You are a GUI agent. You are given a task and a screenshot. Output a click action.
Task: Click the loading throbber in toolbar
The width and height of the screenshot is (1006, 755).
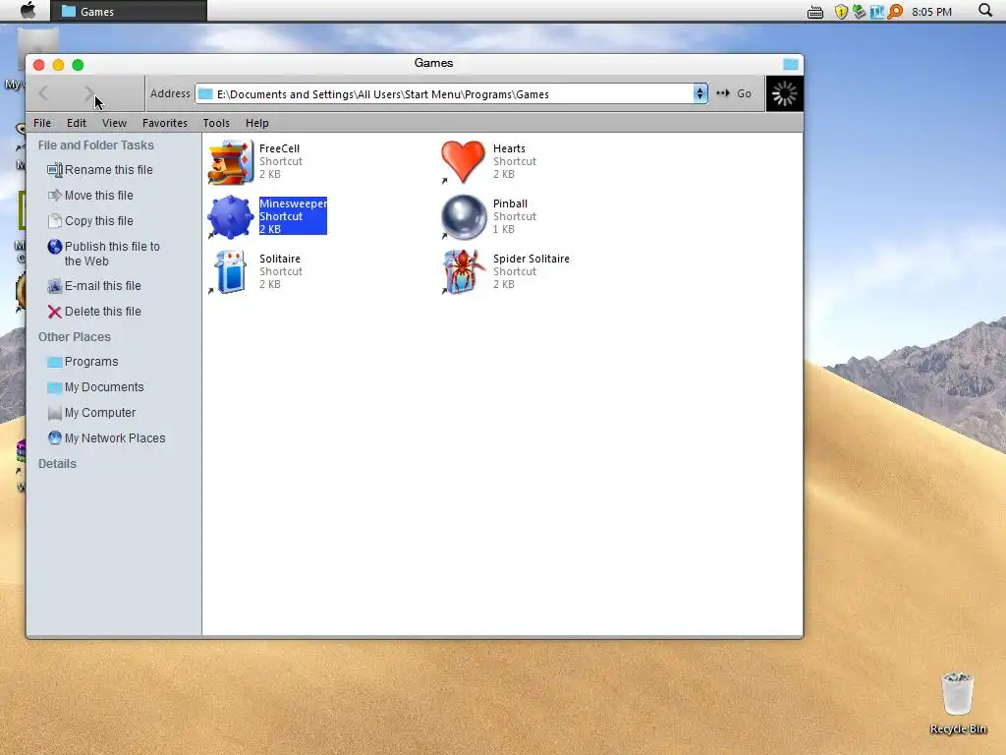pos(784,93)
